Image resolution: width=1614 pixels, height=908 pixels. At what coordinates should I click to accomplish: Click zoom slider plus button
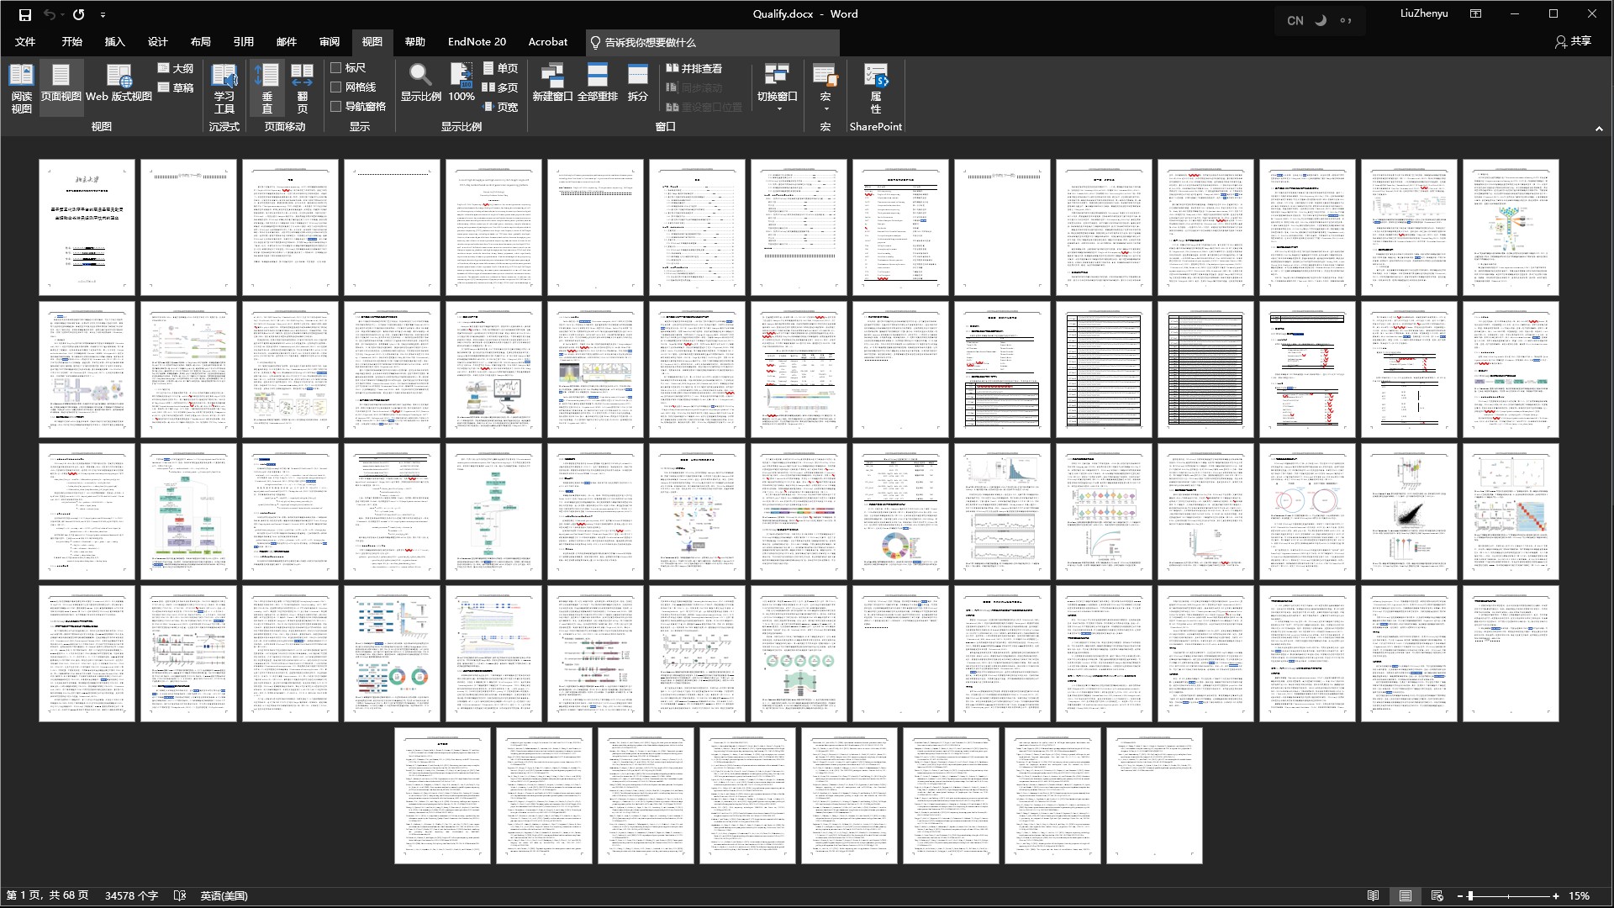[x=1556, y=896]
